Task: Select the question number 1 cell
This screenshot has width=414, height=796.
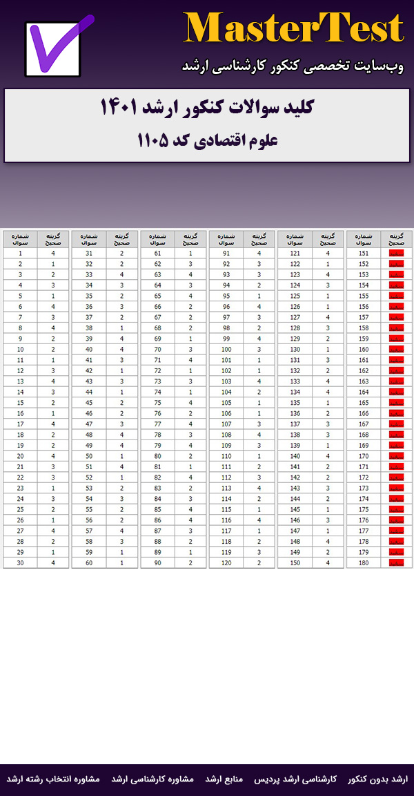Action: [21, 254]
